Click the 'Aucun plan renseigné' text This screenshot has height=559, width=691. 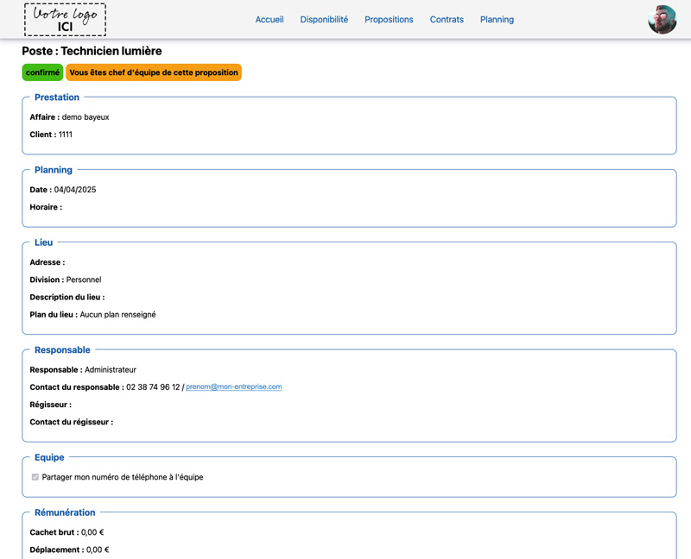(x=117, y=315)
